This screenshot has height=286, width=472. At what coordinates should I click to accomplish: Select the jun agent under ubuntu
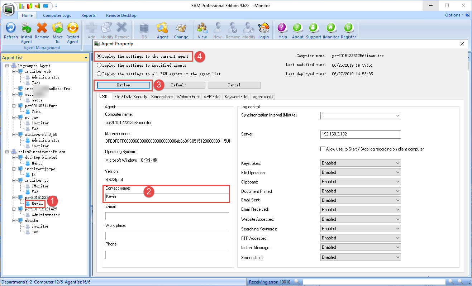(x=35, y=232)
